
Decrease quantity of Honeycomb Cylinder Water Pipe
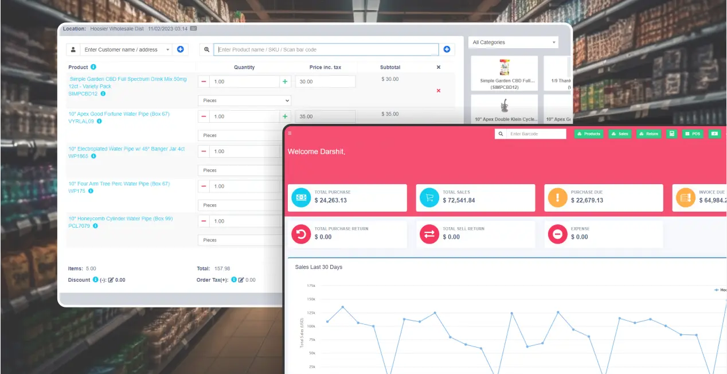pyautogui.click(x=204, y=221)
